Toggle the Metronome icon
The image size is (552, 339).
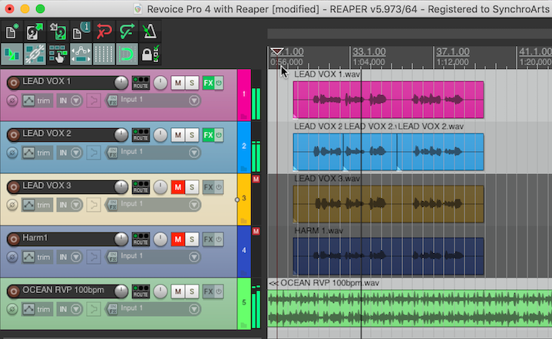(x=150, y=32)
